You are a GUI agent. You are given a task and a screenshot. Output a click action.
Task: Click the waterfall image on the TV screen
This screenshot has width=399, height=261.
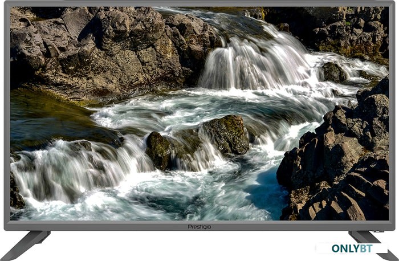[199, 113]
